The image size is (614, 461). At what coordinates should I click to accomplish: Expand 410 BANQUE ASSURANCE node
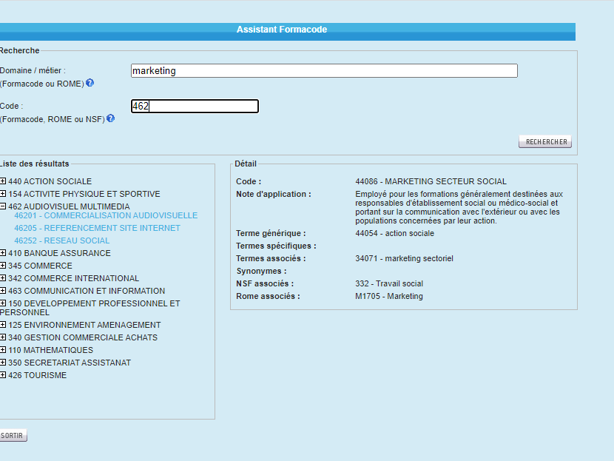[x=3, y=252]
